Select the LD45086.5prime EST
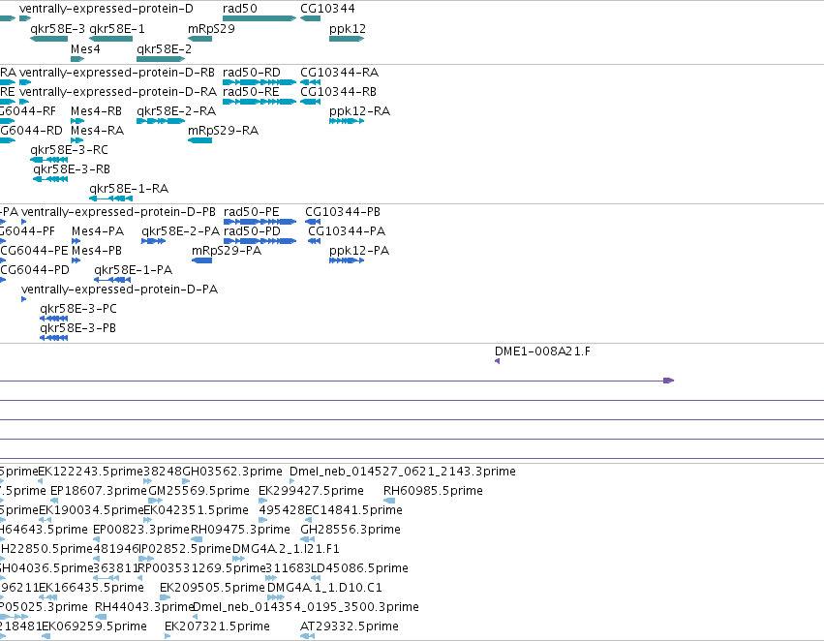Viewport: 824px width, 641px height. (316, 578)
